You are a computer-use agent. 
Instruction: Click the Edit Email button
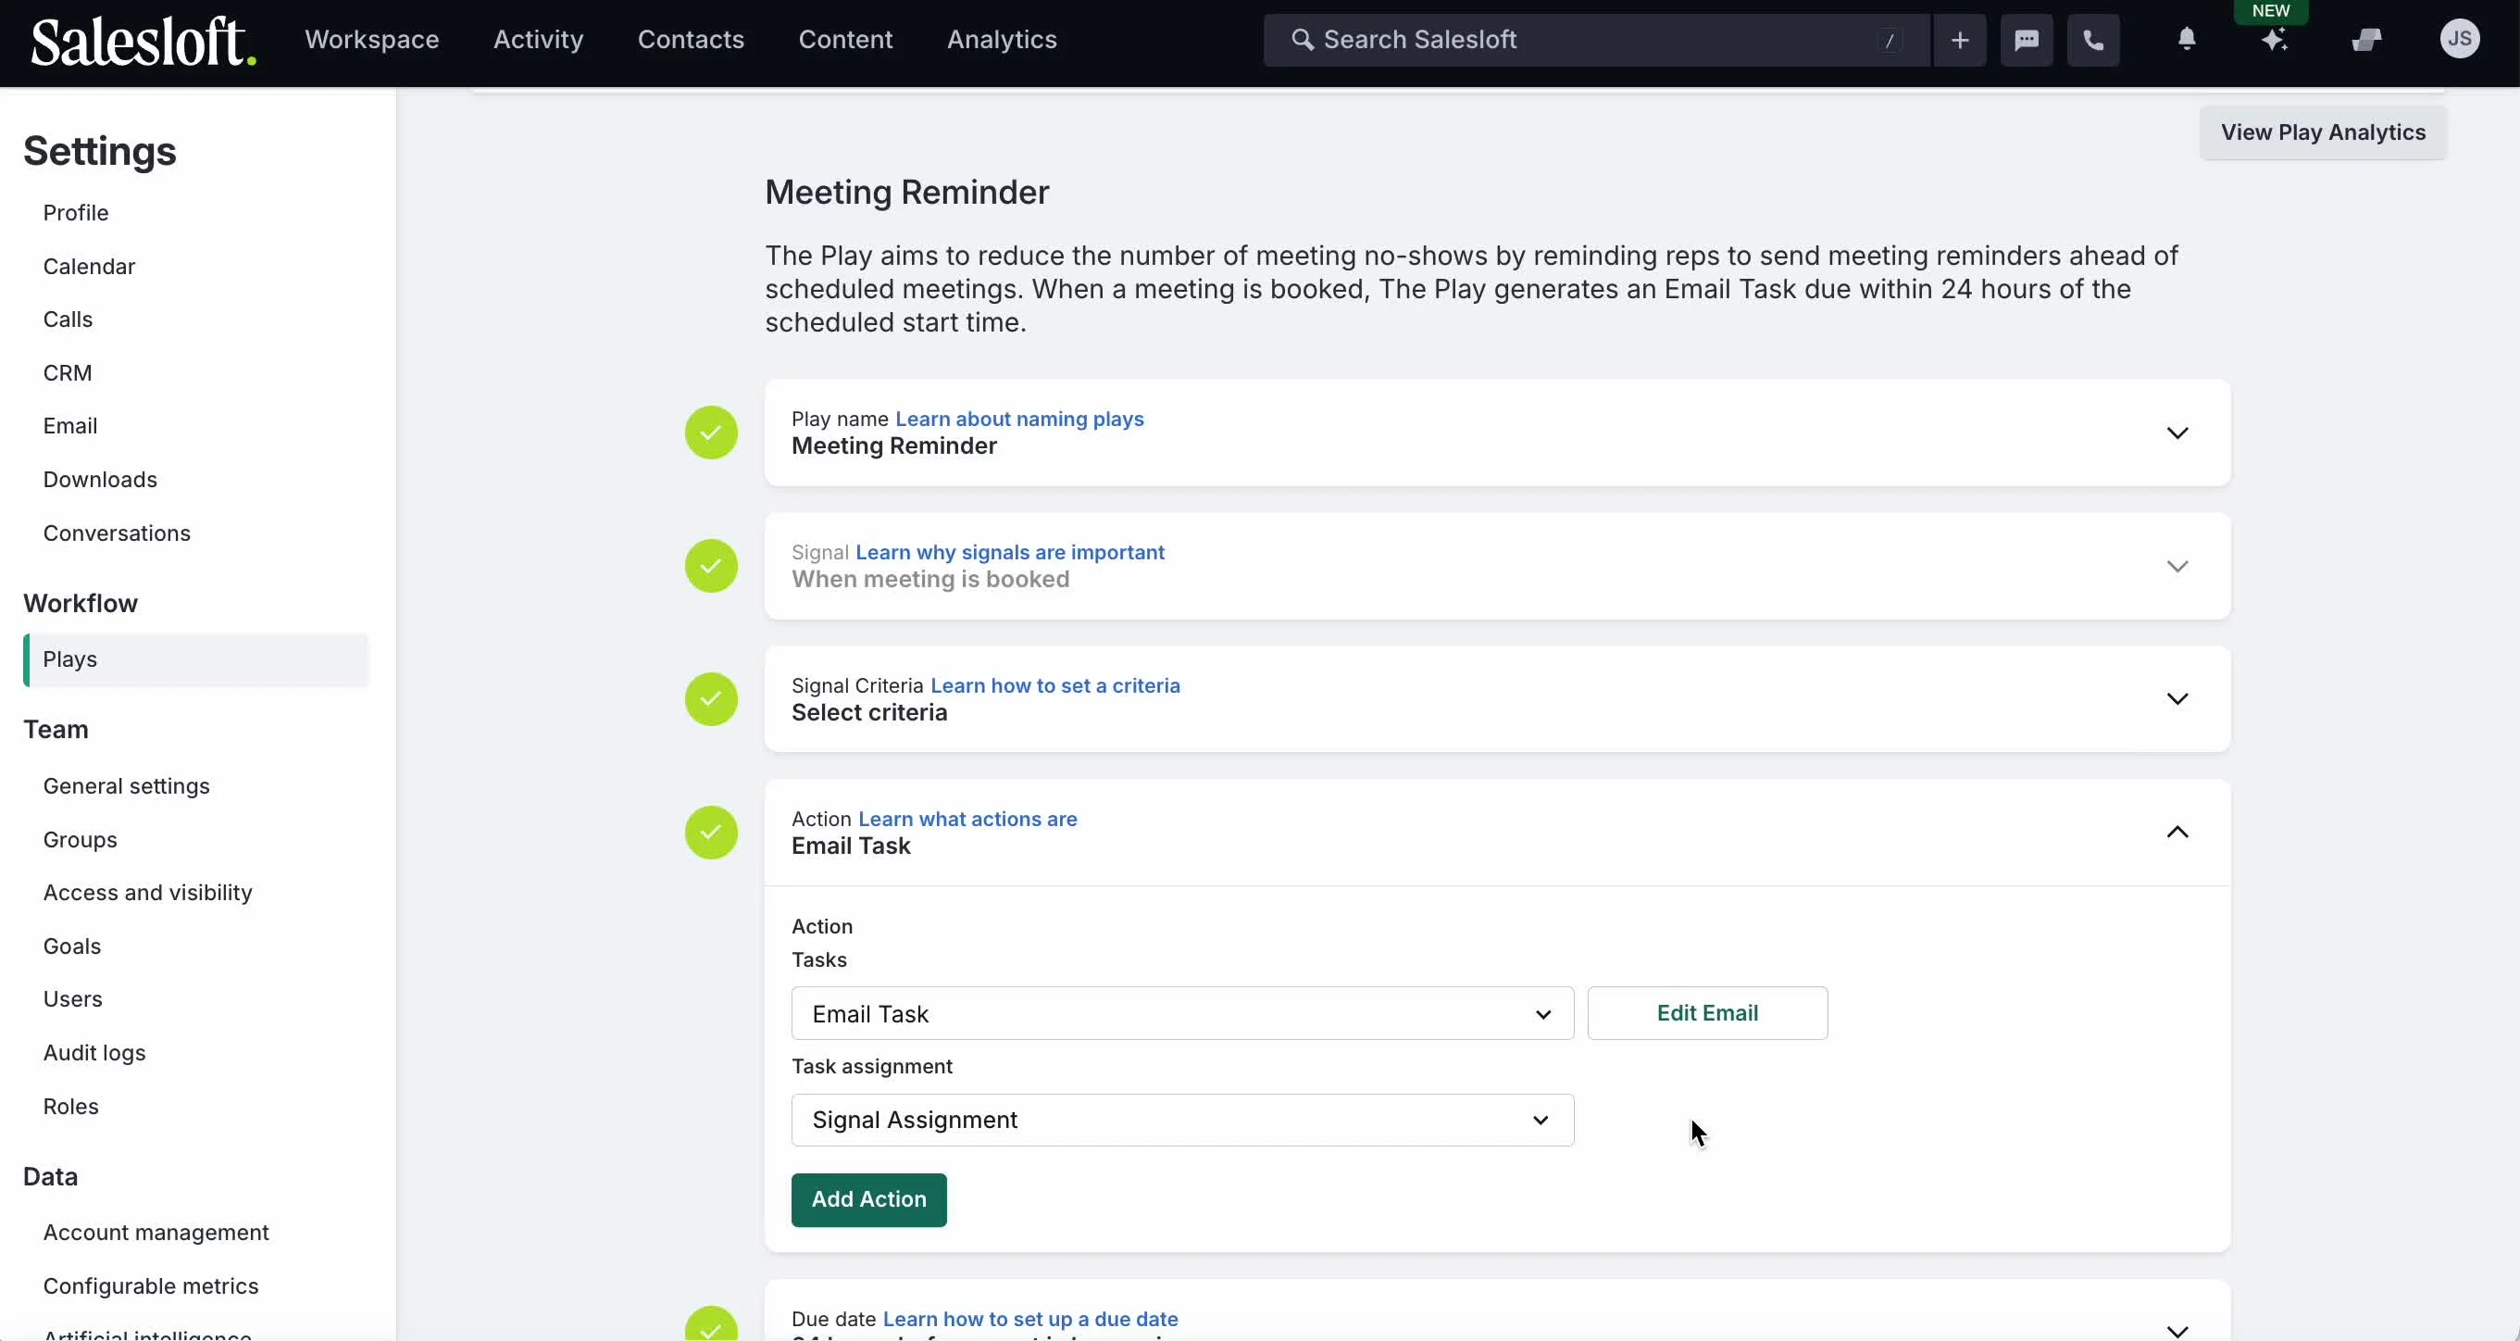click(1707, 1013)
